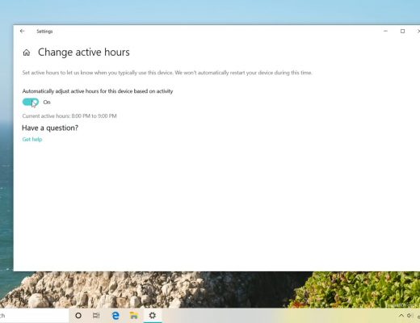Show hidden system tray icons chevron

coord(401,316)
